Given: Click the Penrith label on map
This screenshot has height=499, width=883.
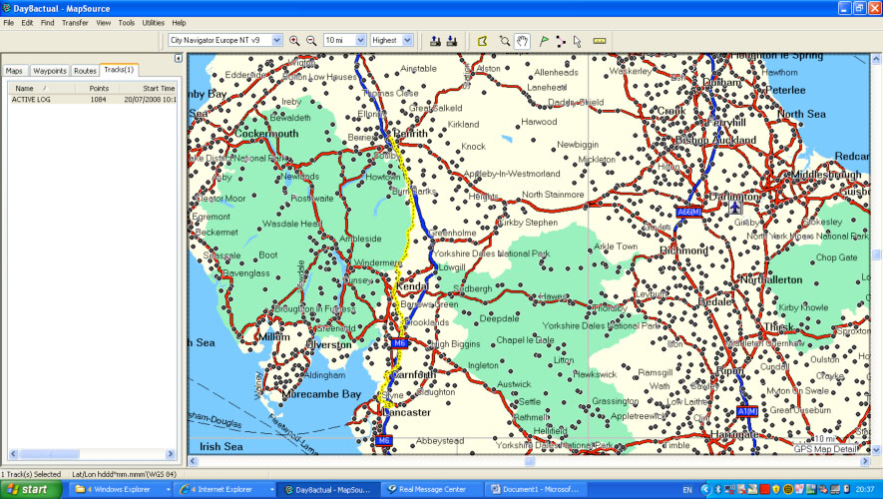Looking at the screenshot, I should point(410,134).
